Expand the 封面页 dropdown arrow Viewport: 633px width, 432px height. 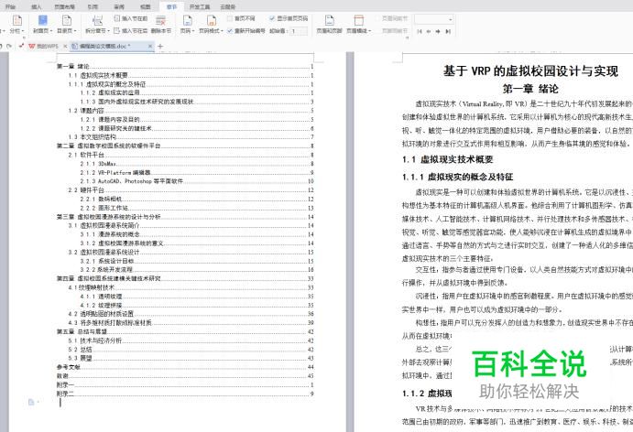tap(51, 31)
